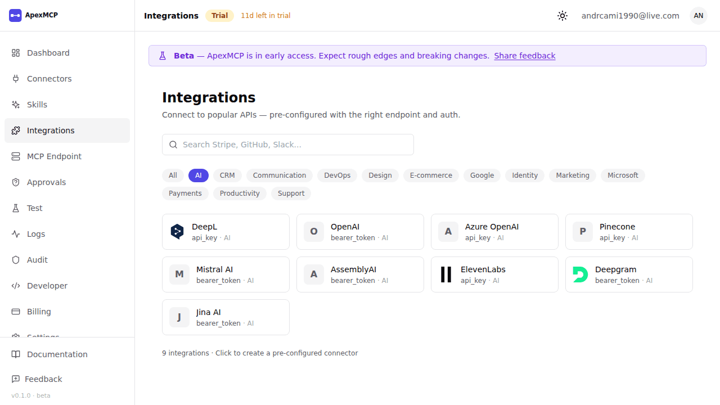Click the Connectors plug icon
The image size is (720, 405).
tap(16, 79)
